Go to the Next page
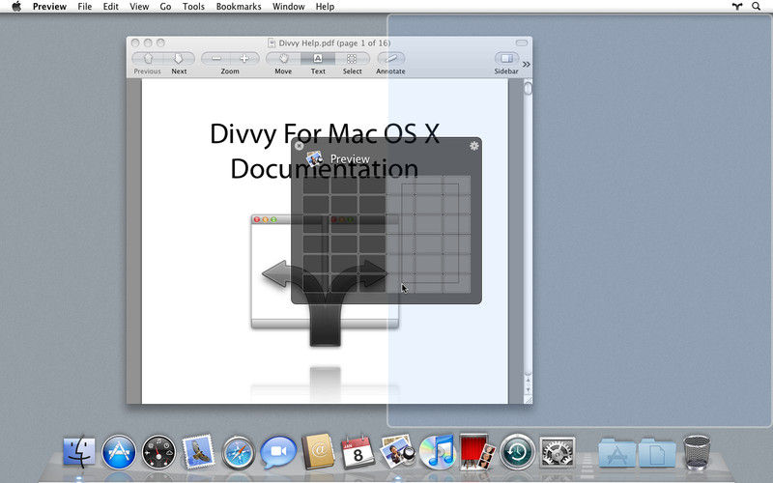Screen dimensions: 773x483 (x=179, y=59)
